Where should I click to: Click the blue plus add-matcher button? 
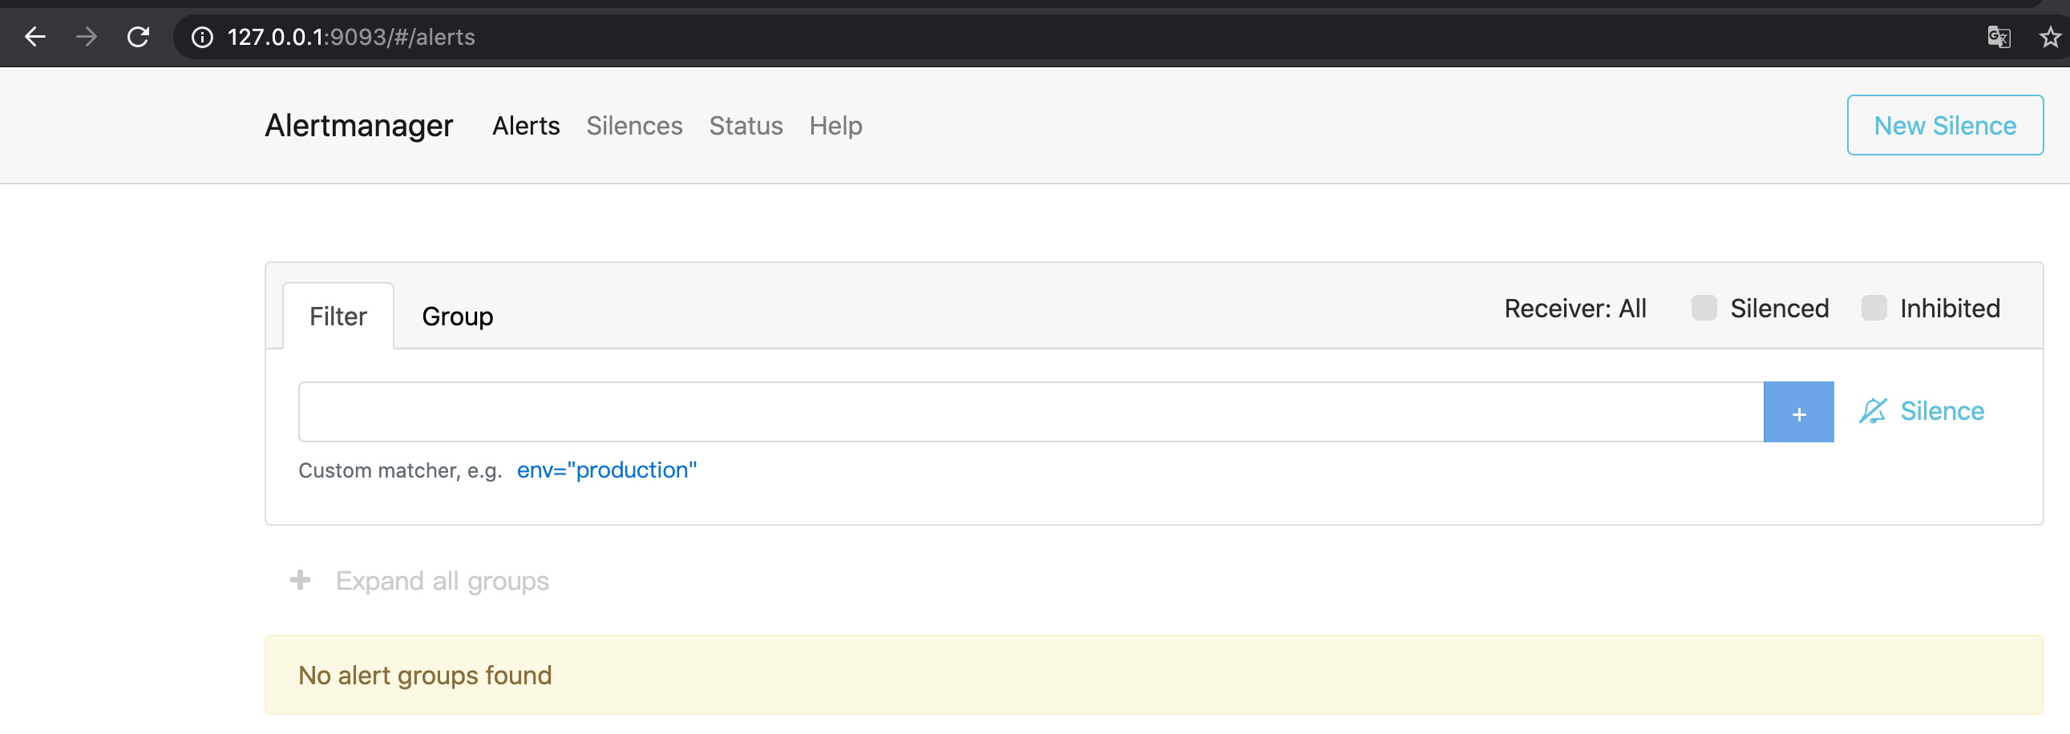pyautogui.click(x=1798, y=412)
